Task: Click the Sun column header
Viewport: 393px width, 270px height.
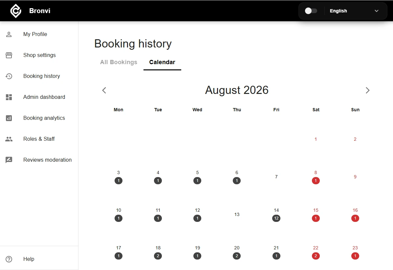Action: tap(355, 110)
